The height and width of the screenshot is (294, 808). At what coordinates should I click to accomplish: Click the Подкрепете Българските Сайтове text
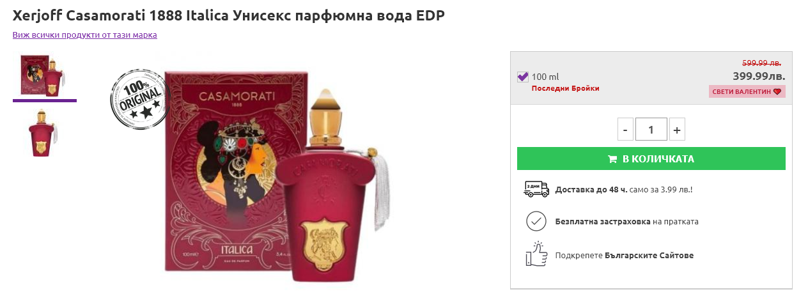click(625, 255)
